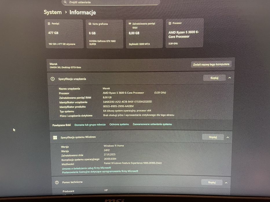Select 64-bitowy system operacyjny text

(127, 111)
